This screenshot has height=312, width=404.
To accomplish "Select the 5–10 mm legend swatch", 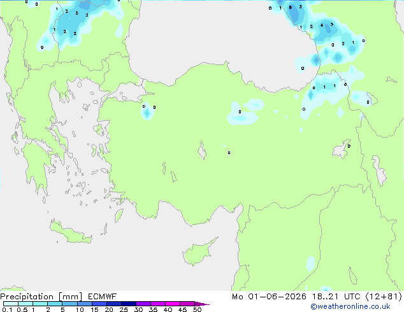I will 69,304.
